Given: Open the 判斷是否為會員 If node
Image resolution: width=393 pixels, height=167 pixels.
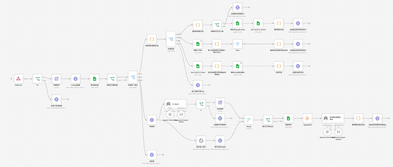Looking at the screenshot, I should 112,79.
